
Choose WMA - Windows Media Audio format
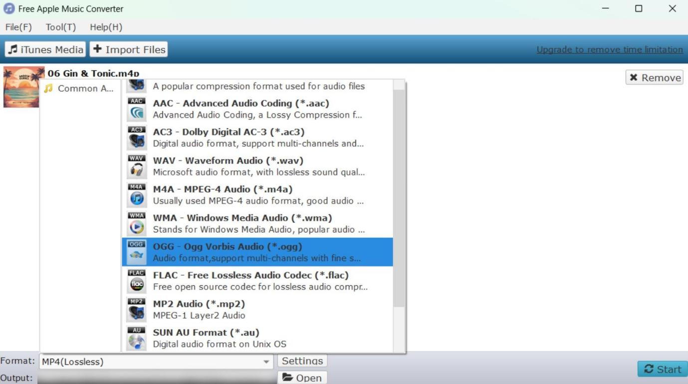click(x=257, y=224)
